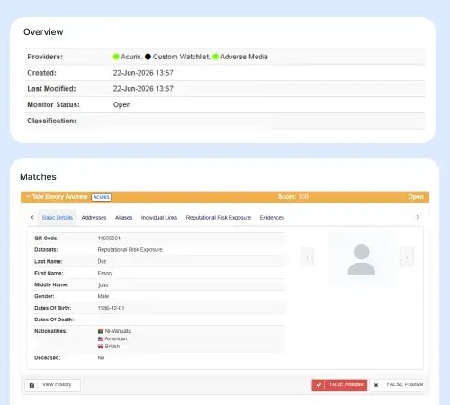Collapse the Tate Emory Andrew match header arrow
Image resolution: width=450 pixels, height=405 pixels.
28,197
